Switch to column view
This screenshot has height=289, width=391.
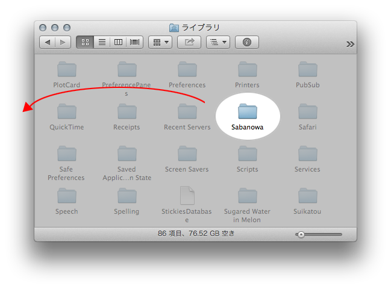coord(118,42)
